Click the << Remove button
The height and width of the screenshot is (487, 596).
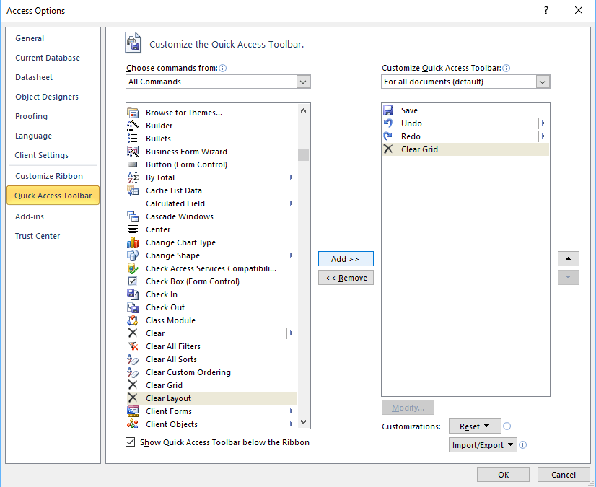346,278
